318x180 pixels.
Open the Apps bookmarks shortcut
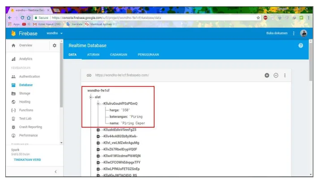tap(14, 24)
